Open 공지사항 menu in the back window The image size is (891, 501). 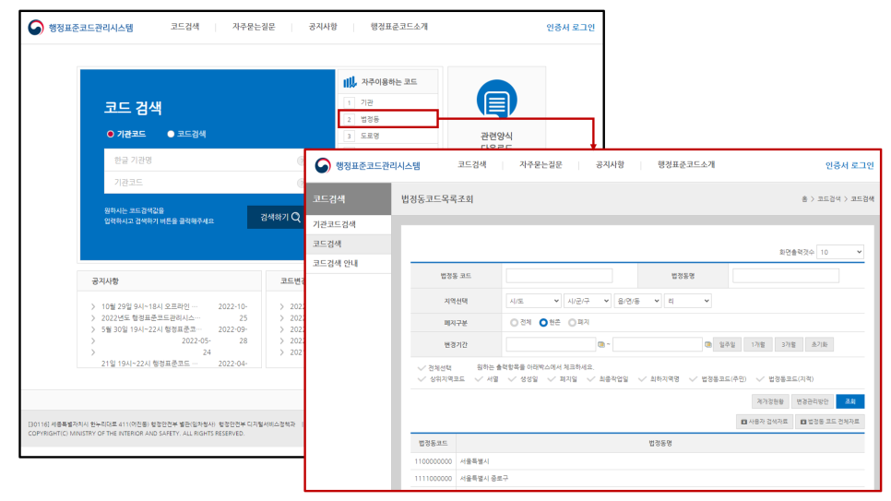(x=323, y=27)
